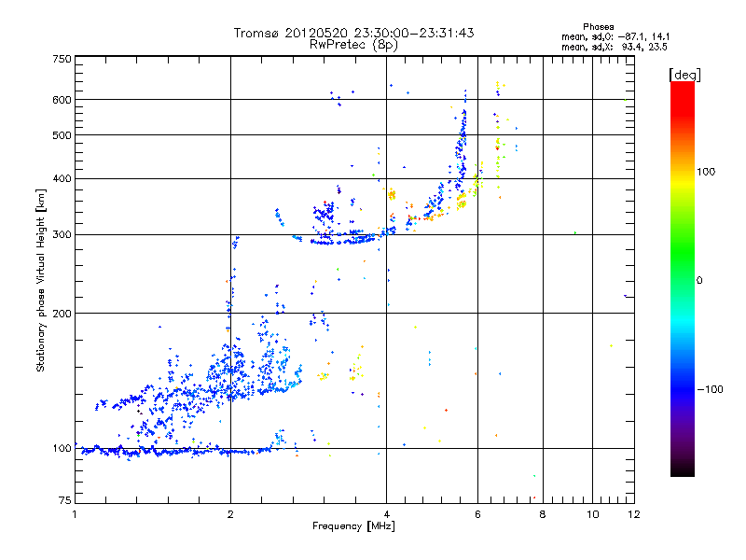Click the 'mean, sd,O: -87.1, 14.1' line
The height and width of the screenshot is (560, 746).
pyautogui.click(x=615, y=36)
